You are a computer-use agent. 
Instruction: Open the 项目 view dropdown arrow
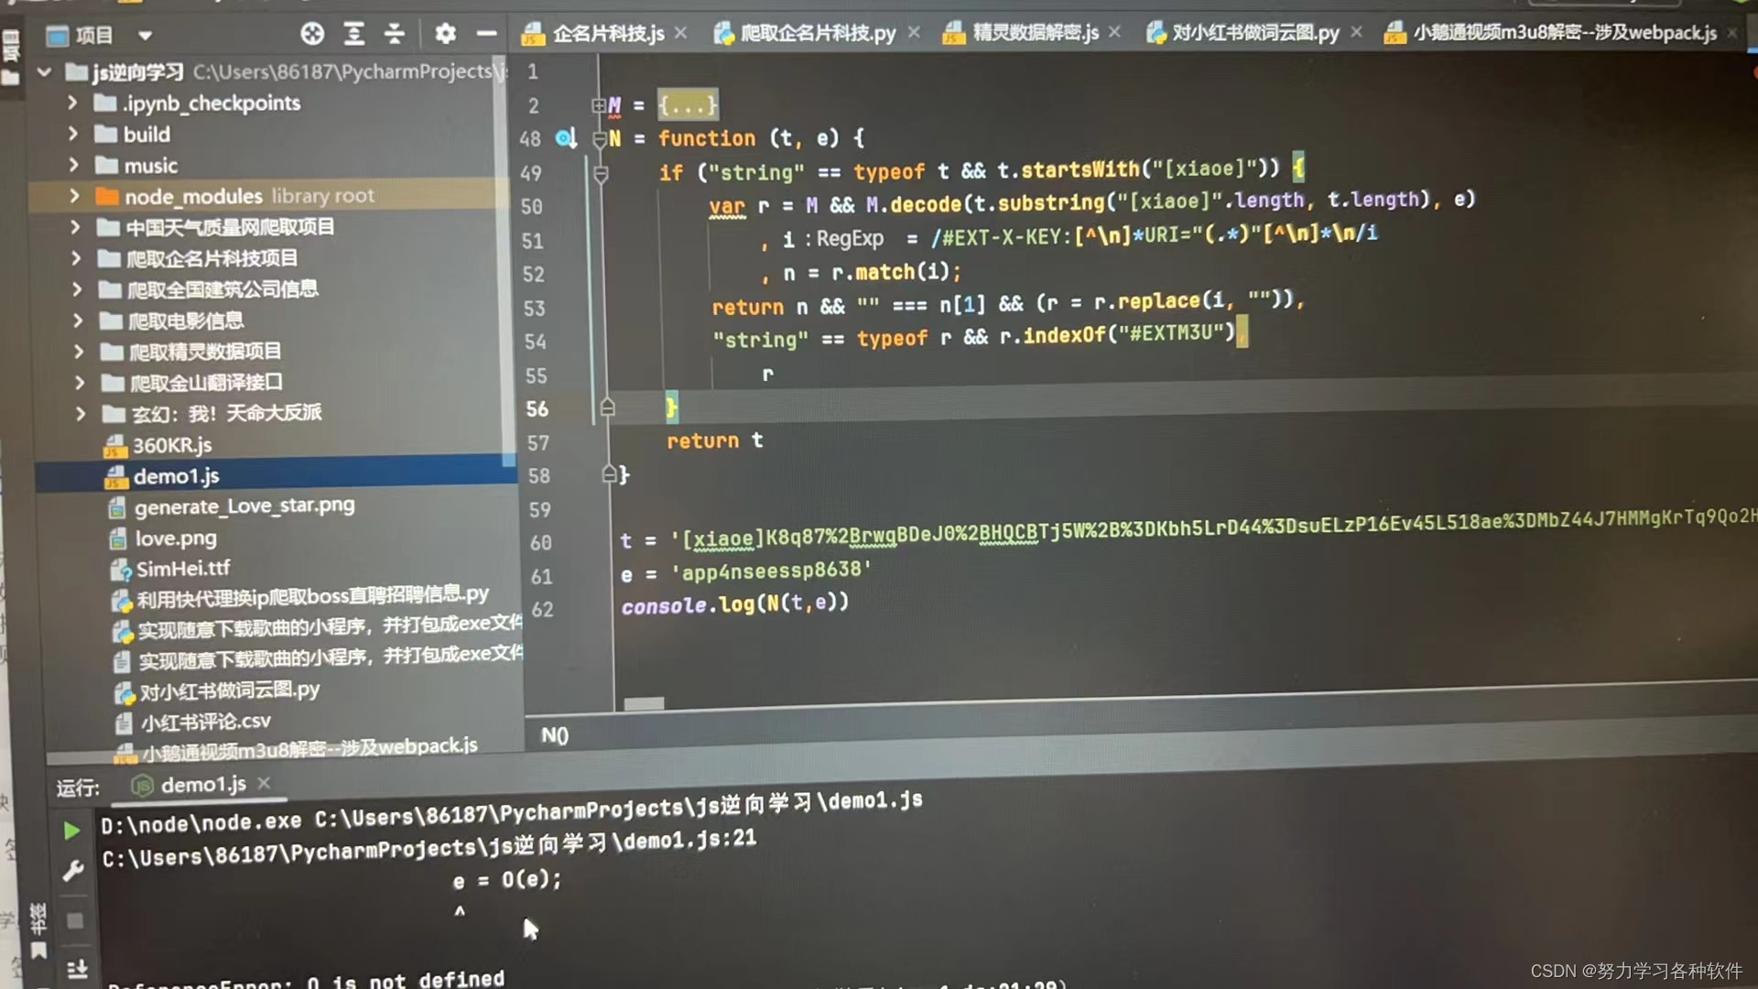pyautogui.click(x=145, y=36)
